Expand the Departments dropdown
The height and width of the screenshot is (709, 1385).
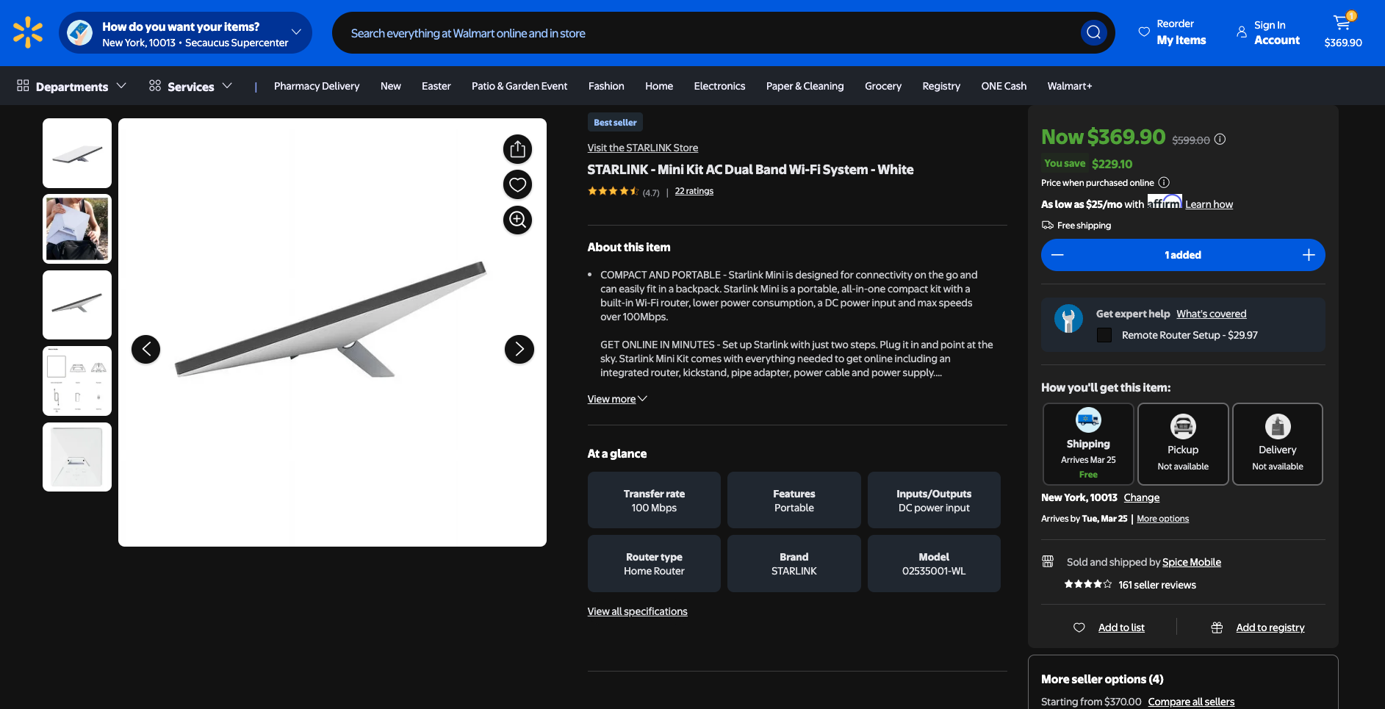tap(121, 86)
